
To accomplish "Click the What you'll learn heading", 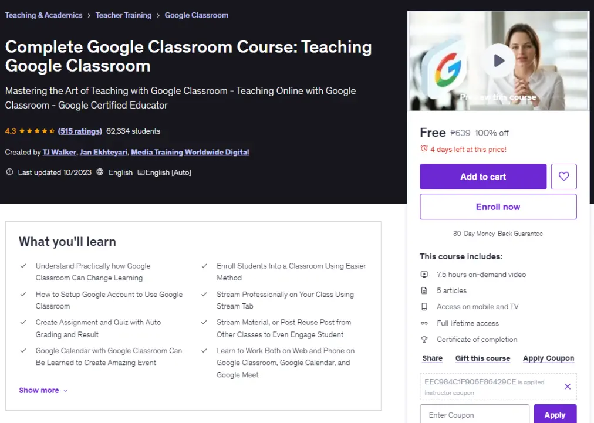I will click(x=67, y=242).
